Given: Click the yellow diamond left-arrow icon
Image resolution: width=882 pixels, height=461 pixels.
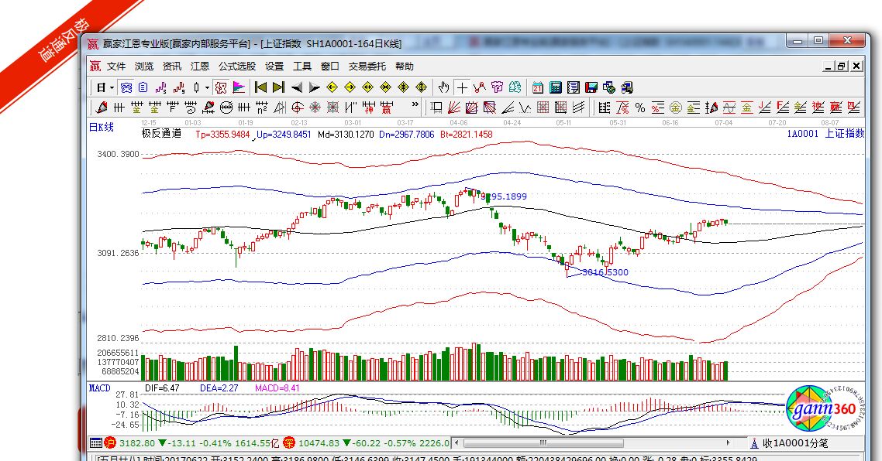Looking at the screenshot, I should (x=332, y=87).
